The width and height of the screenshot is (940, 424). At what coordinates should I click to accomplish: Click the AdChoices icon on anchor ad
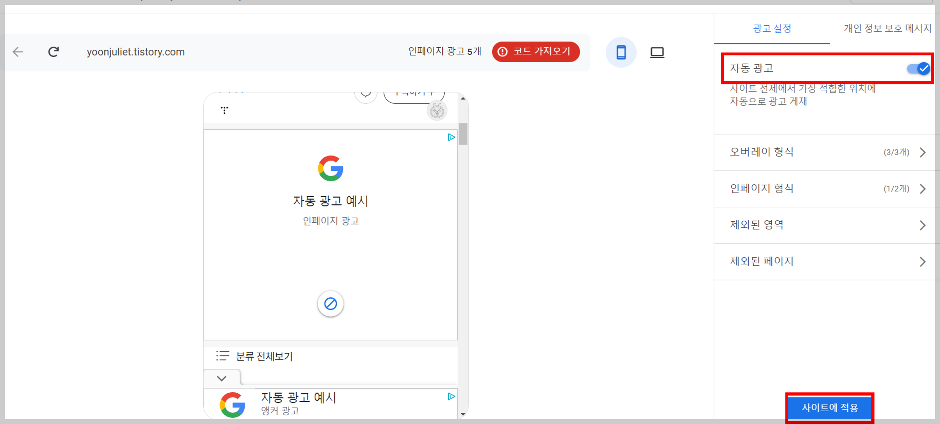[451, 396]
